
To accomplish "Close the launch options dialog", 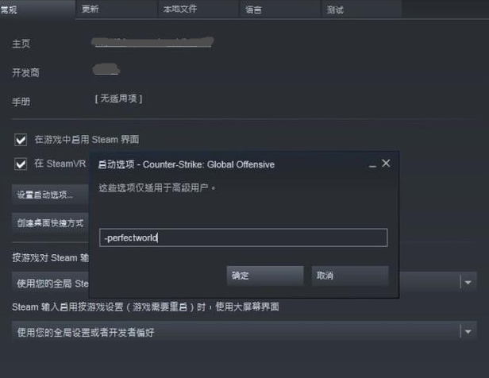I will pyautogui.click(x=386, y=163).
